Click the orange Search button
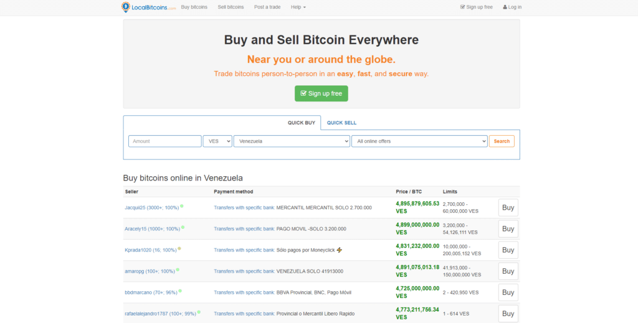The width and height of the screenshot is (638, 323). tap(502, 141)
